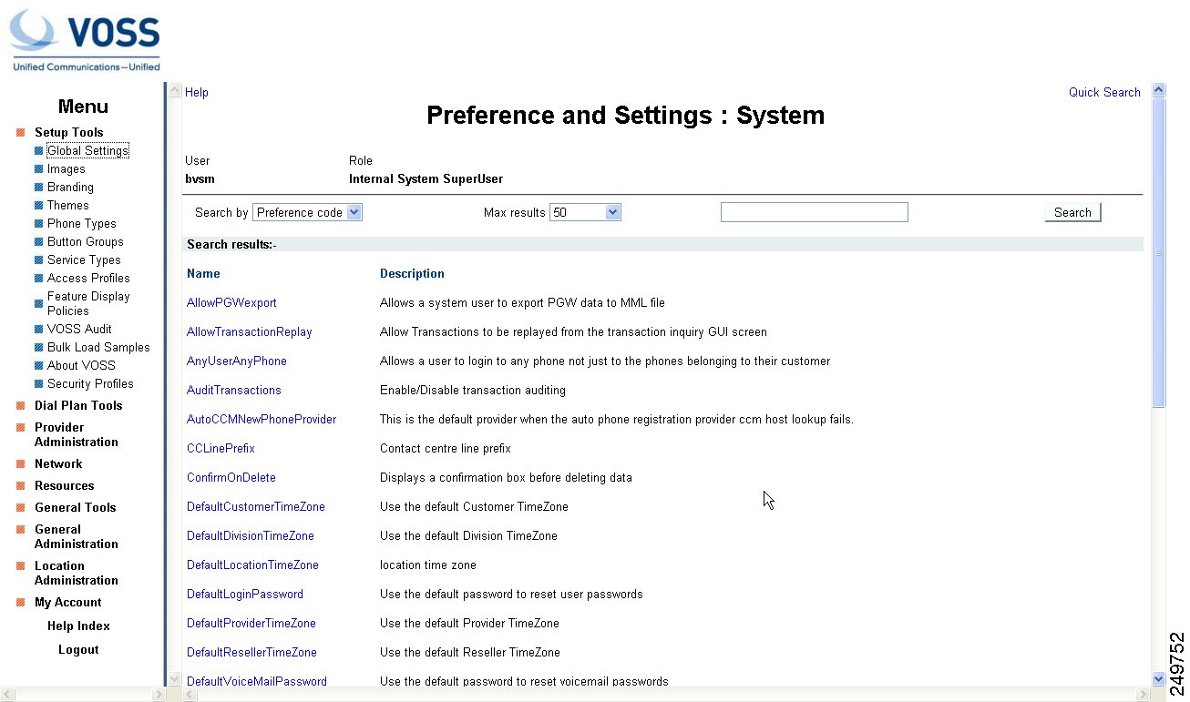Expand the Setup Tools menu section
1190x702 pixels.
[68, 132]
